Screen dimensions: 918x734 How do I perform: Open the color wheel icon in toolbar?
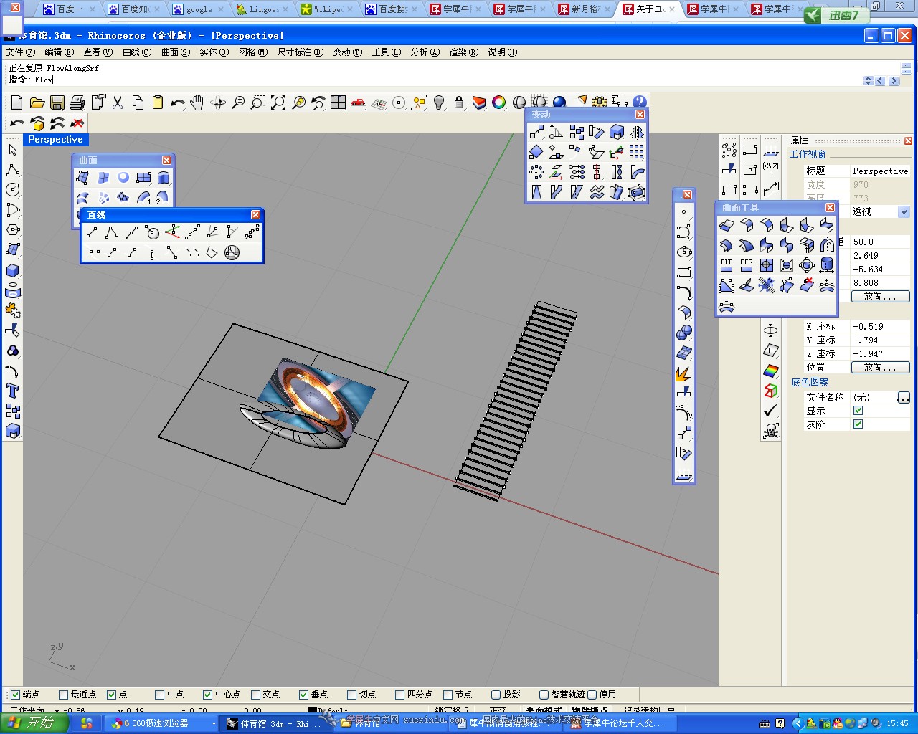(x=499, y=103)
